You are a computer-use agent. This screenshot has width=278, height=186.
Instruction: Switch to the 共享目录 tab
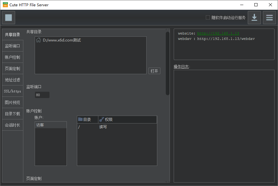tap(13, 35)
